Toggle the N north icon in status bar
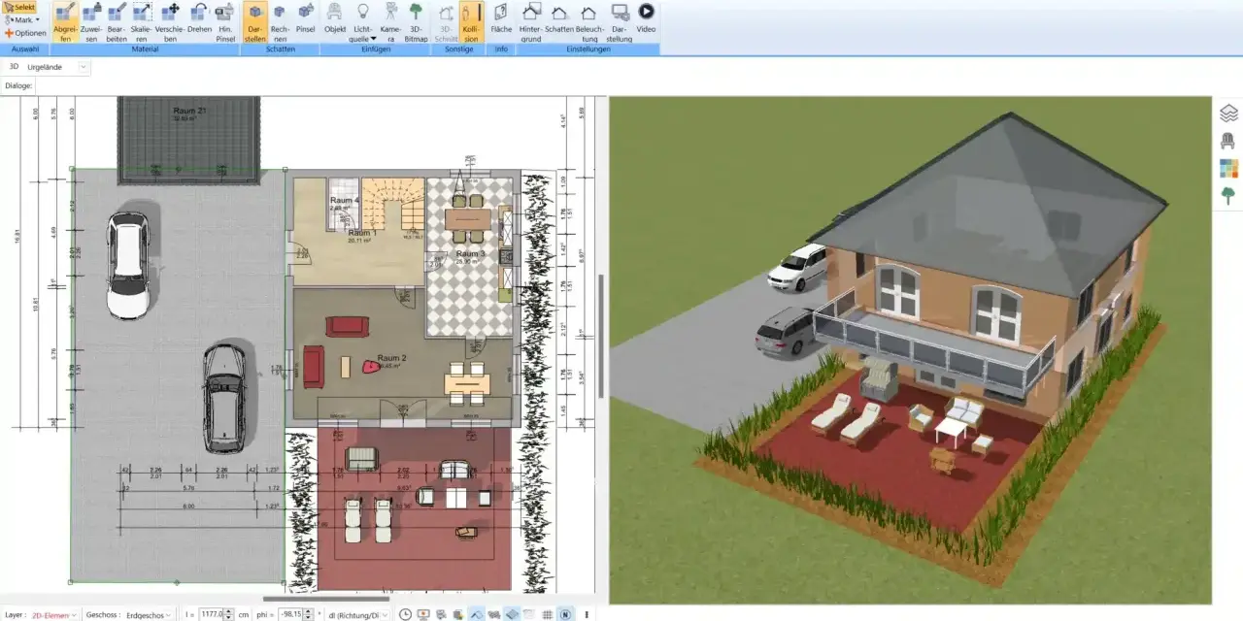 tap(565, 614)
